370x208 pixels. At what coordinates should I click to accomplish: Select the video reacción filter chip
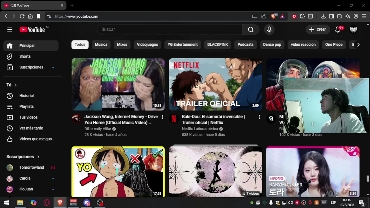(303, 44)
